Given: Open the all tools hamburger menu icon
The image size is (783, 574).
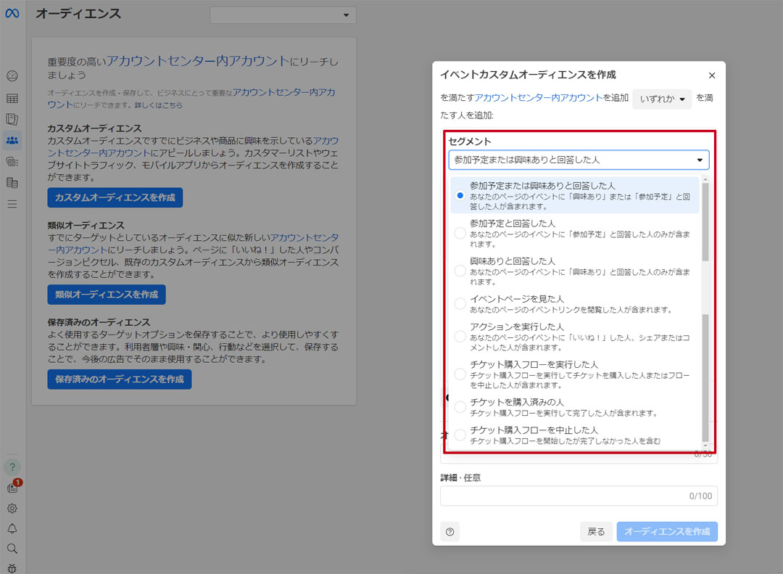Looking at the screenshot, I should coord(12,204).
